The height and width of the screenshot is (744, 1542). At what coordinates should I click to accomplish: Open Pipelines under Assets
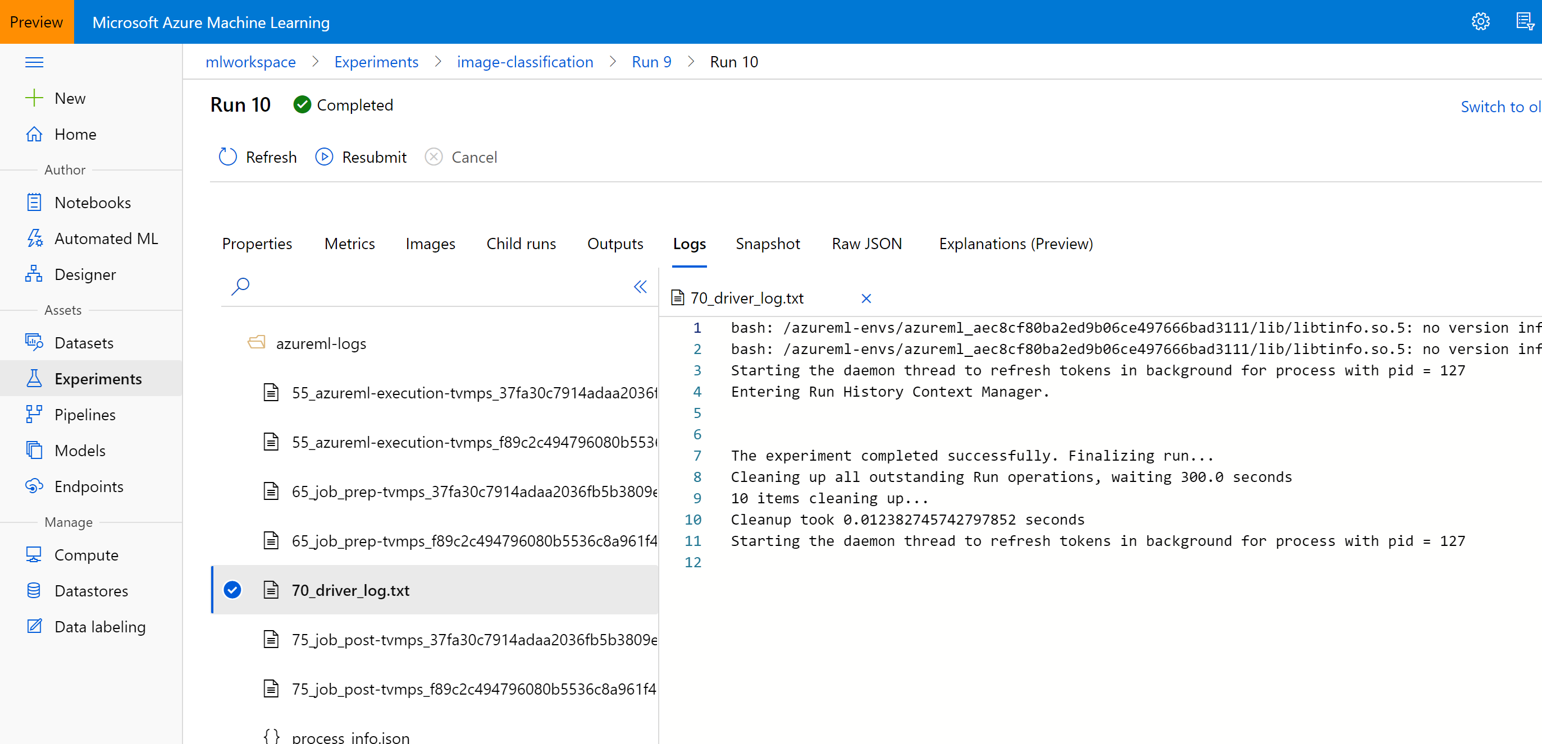click(x=85, y=414)
